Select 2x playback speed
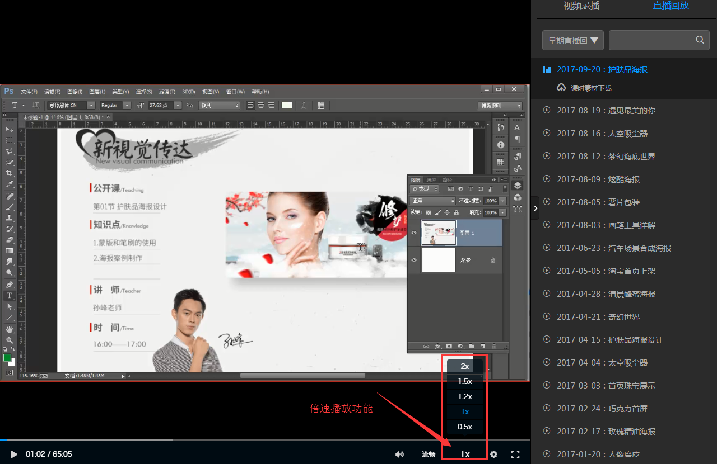The width and height of the screenshot is (717, 464). point(465,366)
